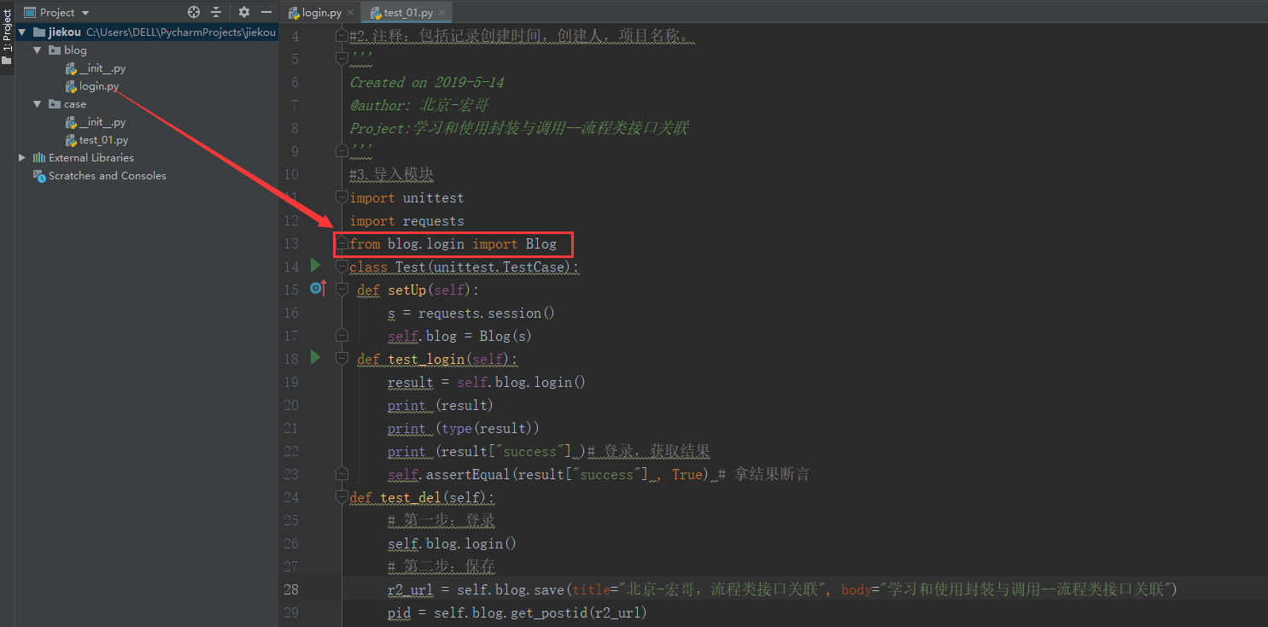This screenshot has height=627, width=1268.
Task: Collapse the imports fold marker on line 11
Action: click(x=342, y=196)
